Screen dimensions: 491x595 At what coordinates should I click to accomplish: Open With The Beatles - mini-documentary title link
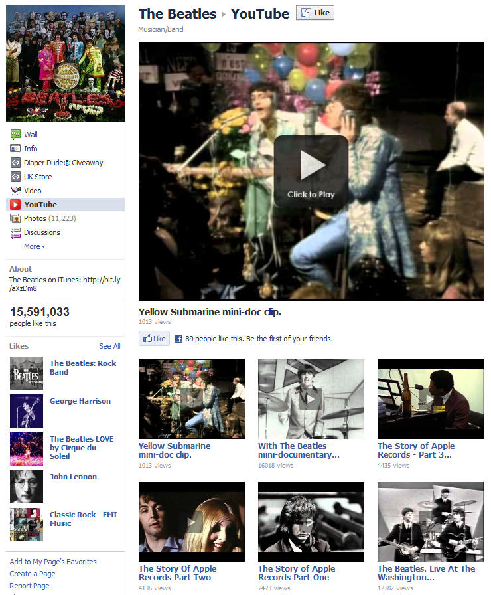click(299, 450)
